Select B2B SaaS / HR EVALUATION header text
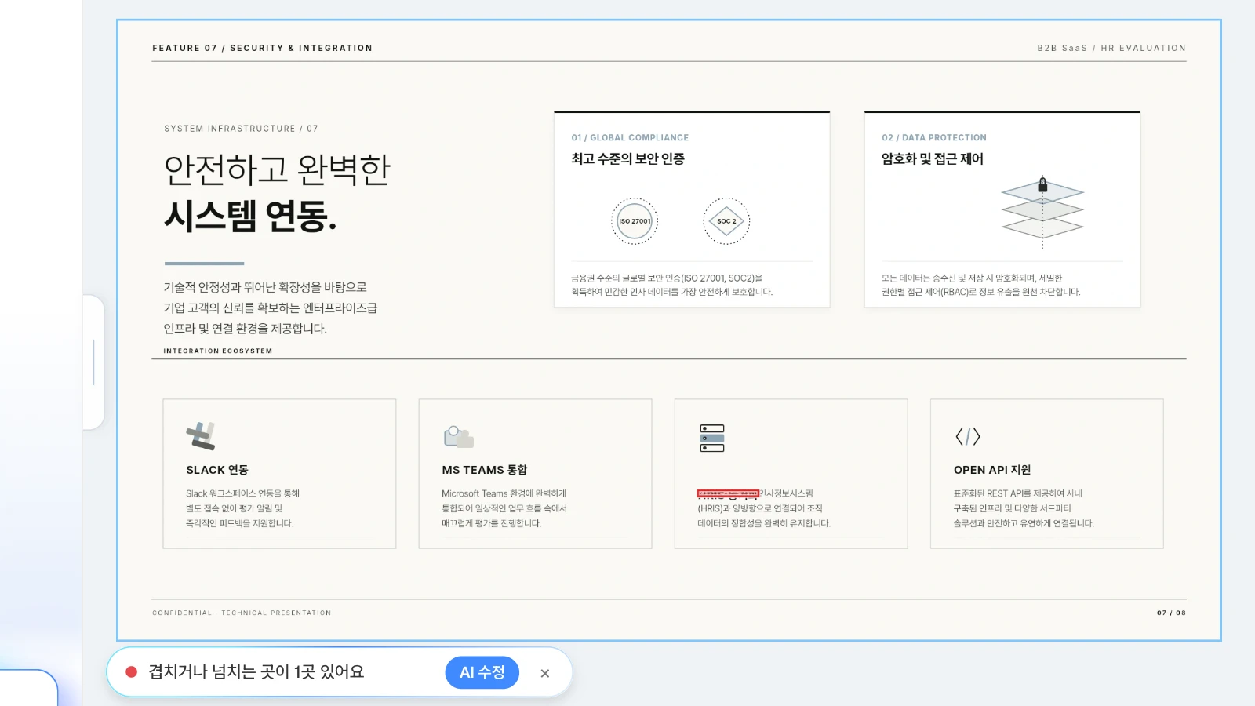 tap(1111, 48)
